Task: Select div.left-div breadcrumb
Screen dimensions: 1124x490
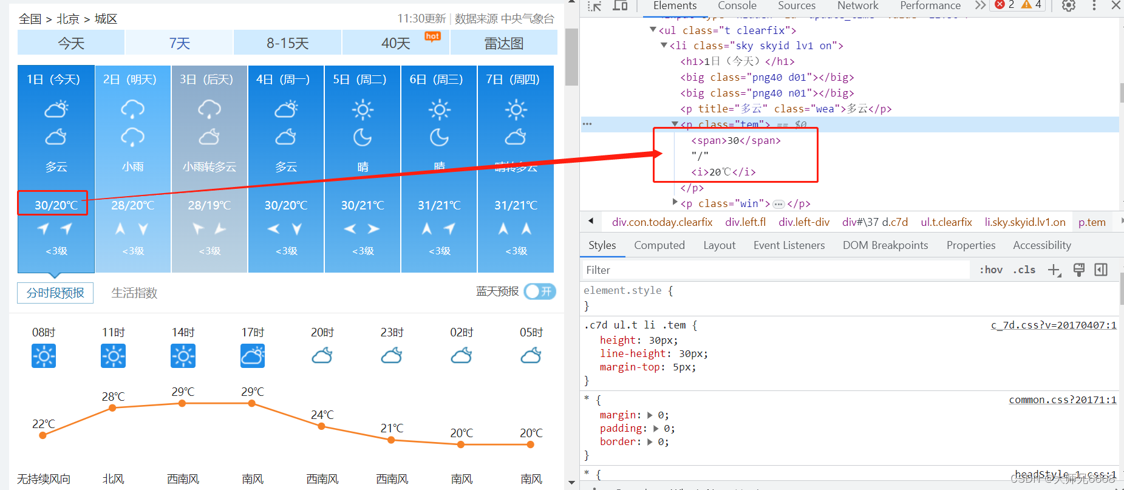Action: pyautogui.click(x=804, y=222)
